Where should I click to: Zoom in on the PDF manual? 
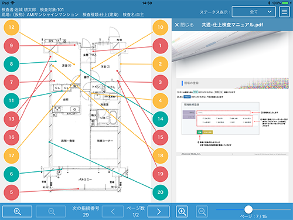(182, 211)
